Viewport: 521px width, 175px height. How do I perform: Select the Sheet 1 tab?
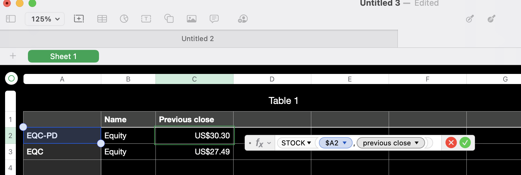click(63, 56)
